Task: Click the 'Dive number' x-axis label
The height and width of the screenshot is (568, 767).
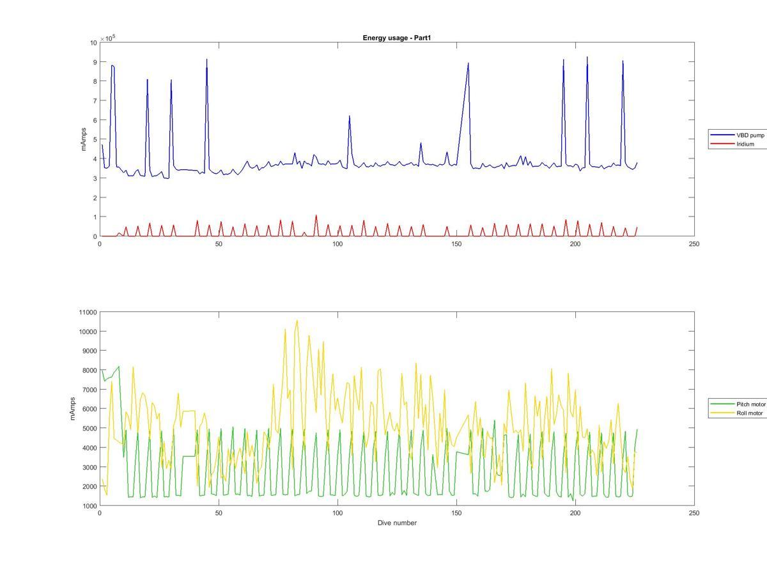Action: tap(397, 523)
